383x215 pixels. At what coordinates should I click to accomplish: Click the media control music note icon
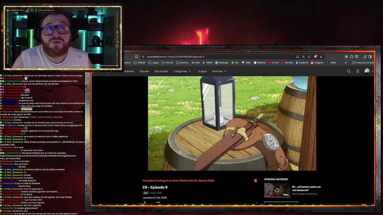[365, 57]
